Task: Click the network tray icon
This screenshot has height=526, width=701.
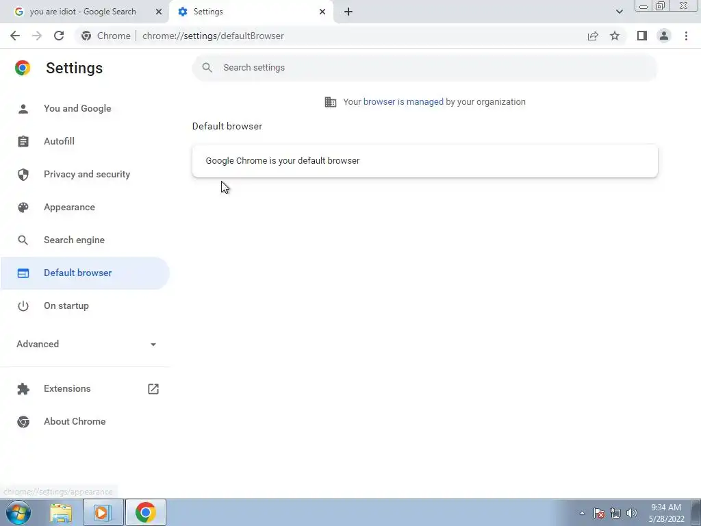Action: (x=615, y=513)
